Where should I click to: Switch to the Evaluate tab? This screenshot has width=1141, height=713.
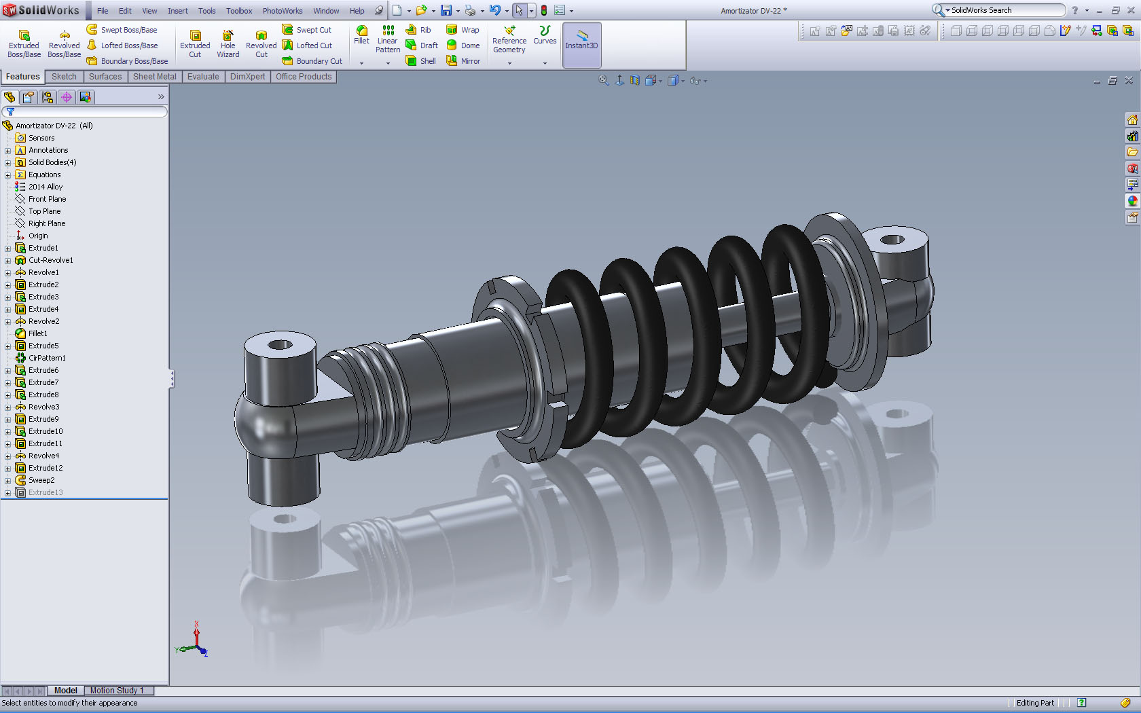[x=203, y=77]
